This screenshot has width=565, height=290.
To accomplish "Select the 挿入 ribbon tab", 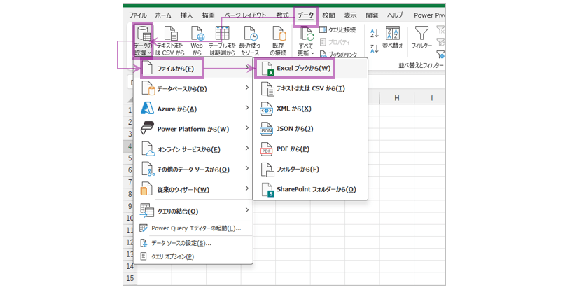I will 187,15.
